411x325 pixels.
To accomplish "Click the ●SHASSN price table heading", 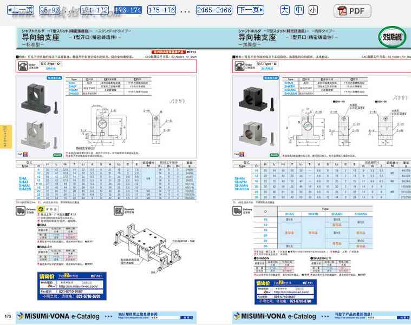I will [x=262, y=258].
